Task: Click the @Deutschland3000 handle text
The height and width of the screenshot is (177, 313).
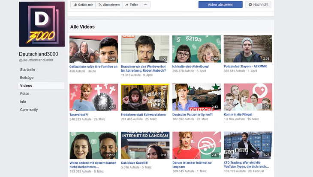Action: (36, 60)
